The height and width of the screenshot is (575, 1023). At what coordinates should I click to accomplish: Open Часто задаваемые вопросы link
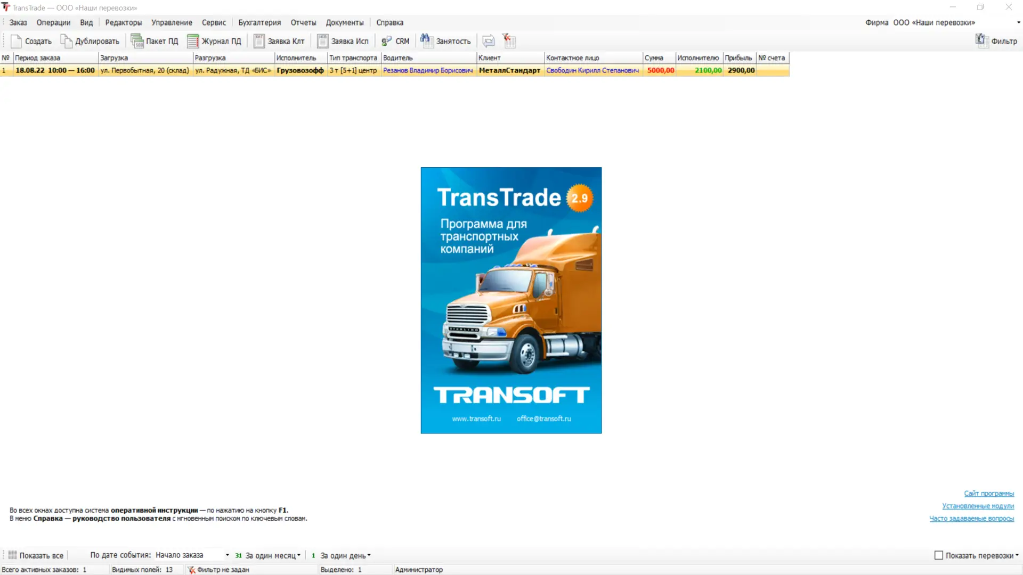(x=971, y=519)
